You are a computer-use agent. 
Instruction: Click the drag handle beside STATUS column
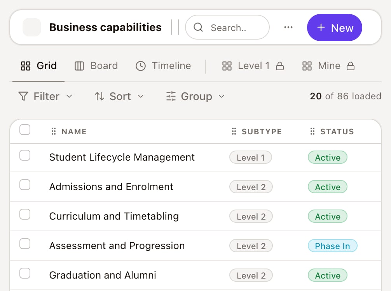(312, 131)
